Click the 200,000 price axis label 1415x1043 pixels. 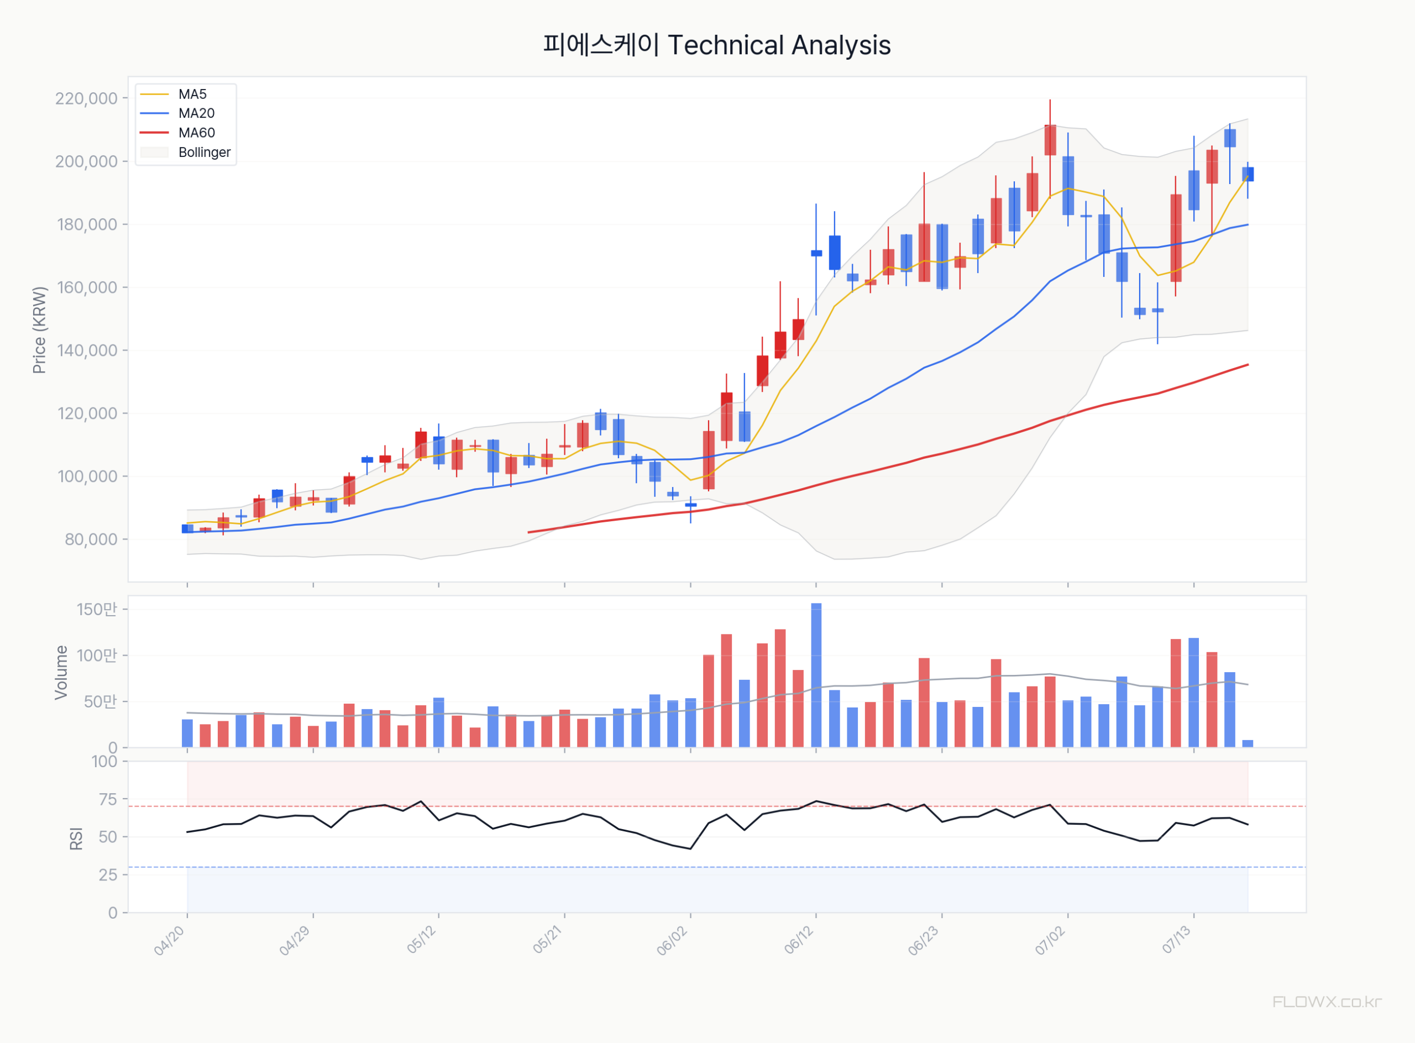coord(87,161)
